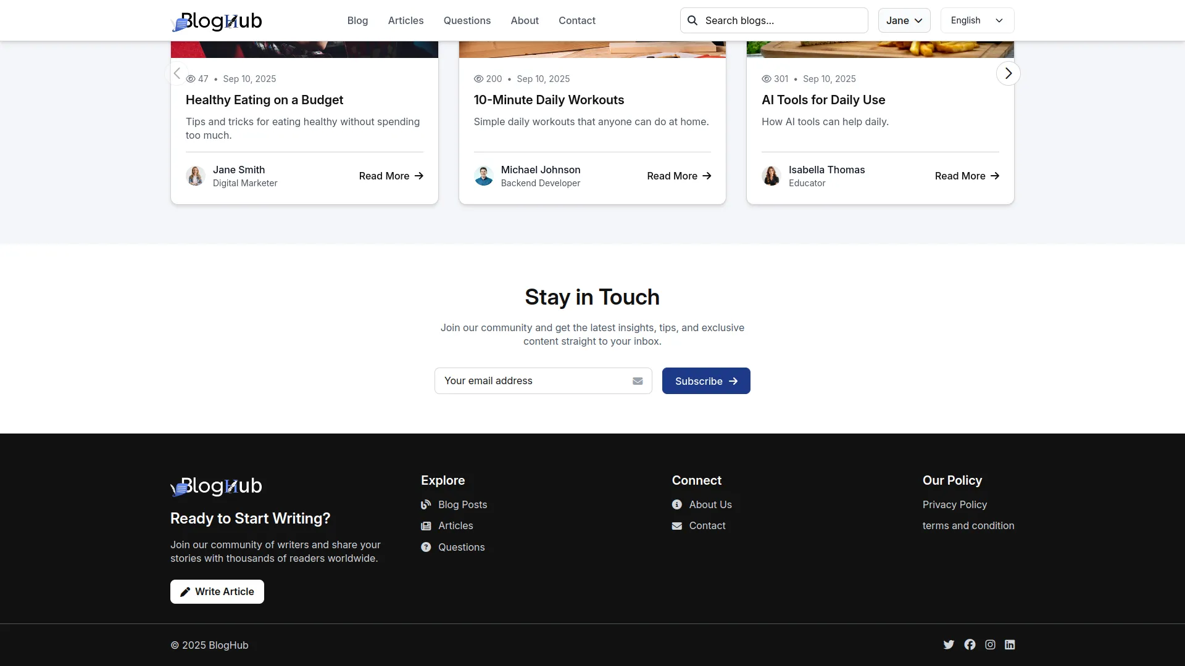Open BlogHub's Facebook page
This screenshot has width=1185, height=666.
(x=970, y=644)
